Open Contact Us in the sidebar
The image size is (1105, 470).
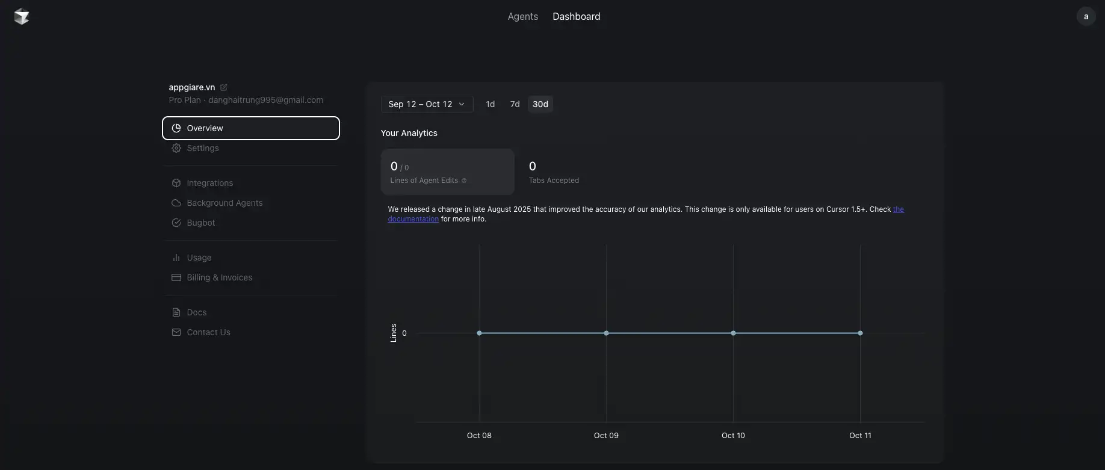[208, 332]
